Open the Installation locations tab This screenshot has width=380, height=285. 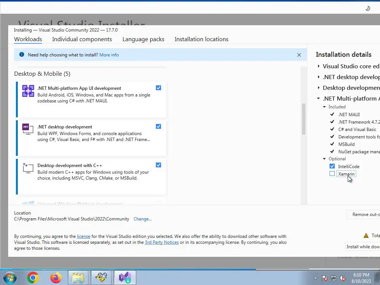pos(202,39)
